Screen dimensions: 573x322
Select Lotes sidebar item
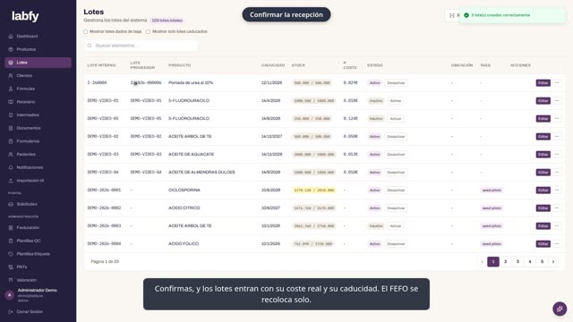click(38, 63)
